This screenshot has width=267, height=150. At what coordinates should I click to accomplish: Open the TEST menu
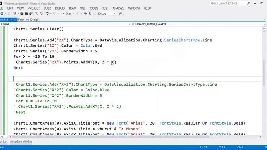point(105,8)
